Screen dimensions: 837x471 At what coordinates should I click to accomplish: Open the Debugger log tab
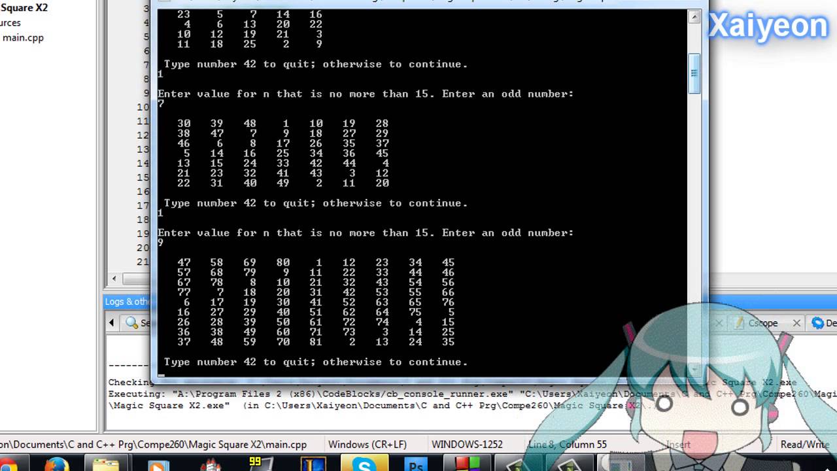(824, 323)
